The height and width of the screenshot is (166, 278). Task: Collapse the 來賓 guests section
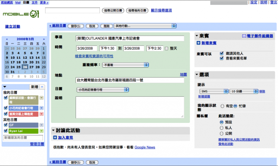tap(197, 36)
